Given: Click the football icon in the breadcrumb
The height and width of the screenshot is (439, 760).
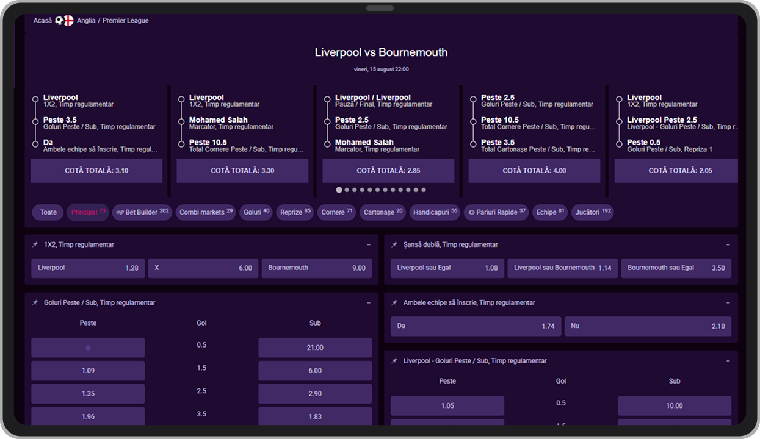Looking at the screenshot, I should (59, 20).
